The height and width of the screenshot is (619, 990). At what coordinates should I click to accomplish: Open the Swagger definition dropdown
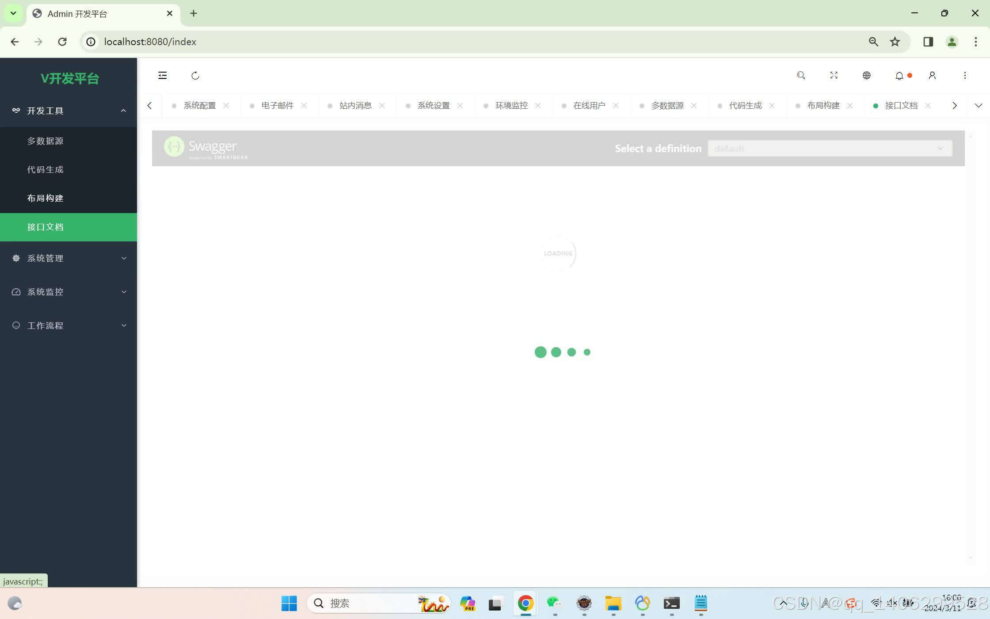830,149
